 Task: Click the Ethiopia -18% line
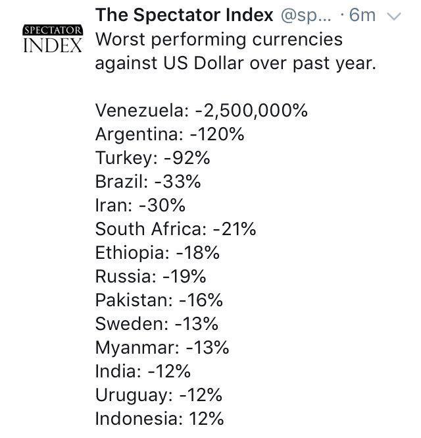tap(157, 253)
